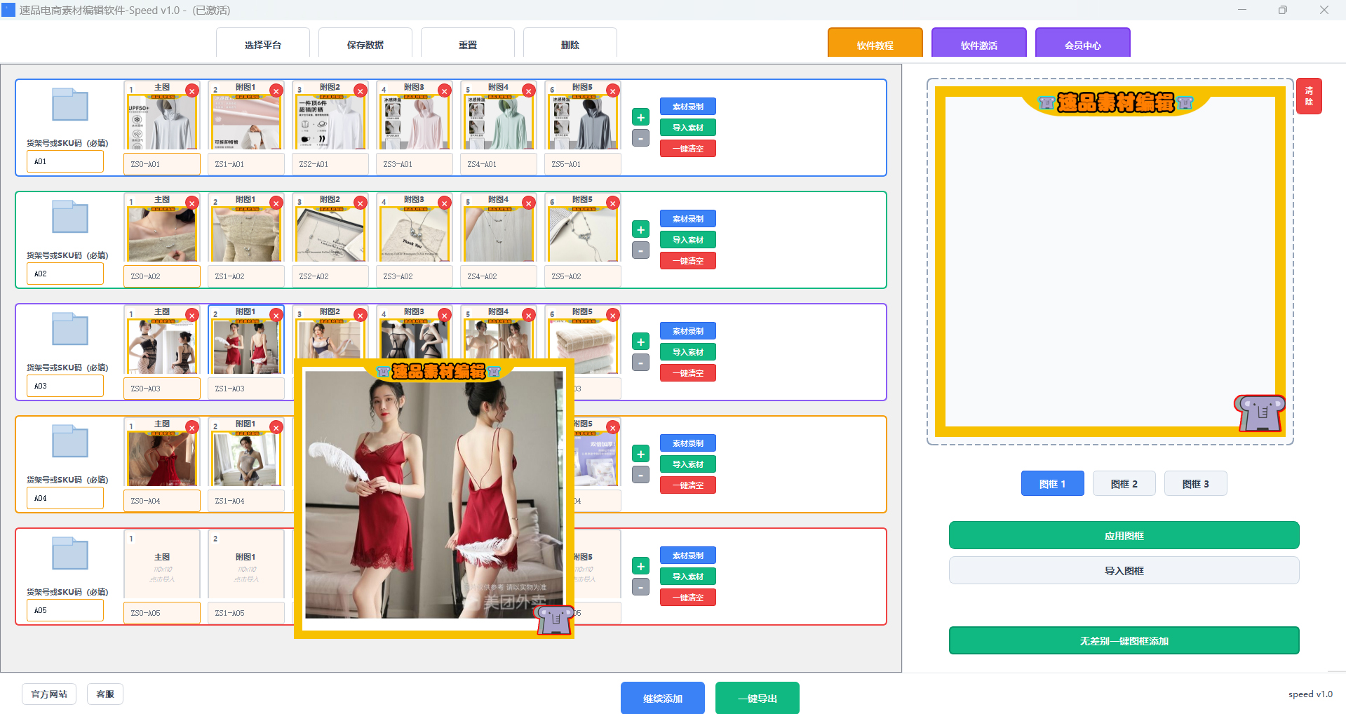Remove the 主图 image in the A01 row
Screen dimensions: 1346x714
(191, 91)
